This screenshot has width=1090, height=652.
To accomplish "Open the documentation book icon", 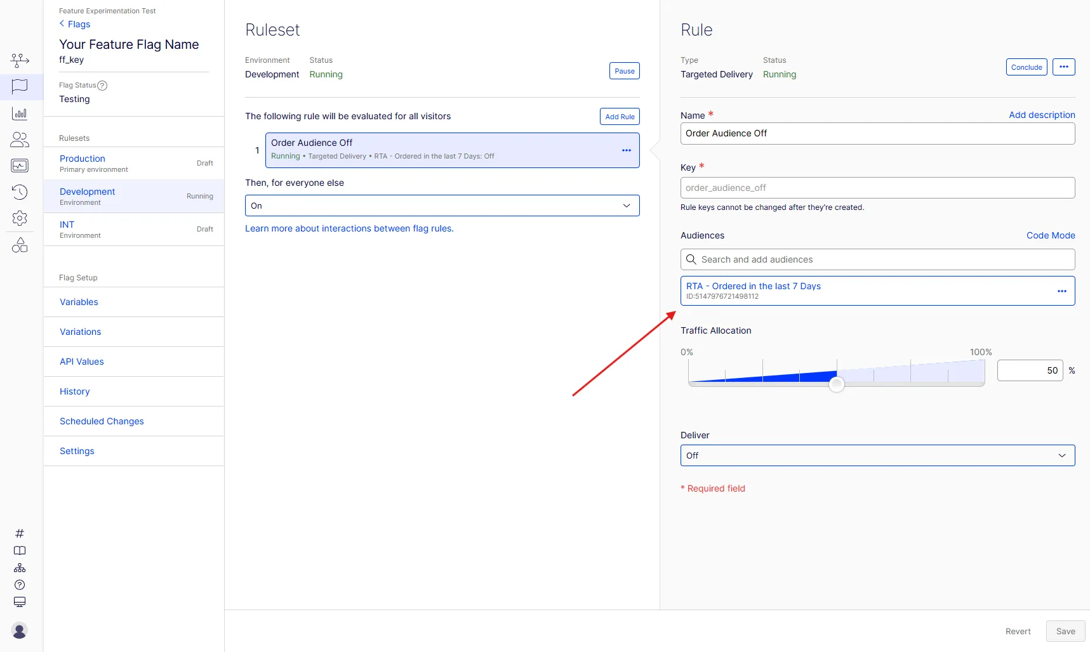I will pos(20,551).
